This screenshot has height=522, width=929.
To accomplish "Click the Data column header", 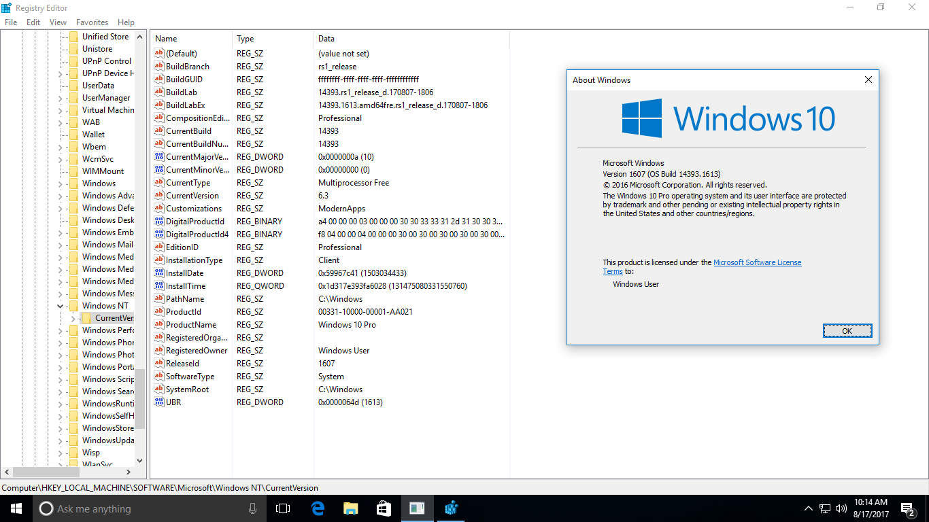I will click(x=411, y=39).
